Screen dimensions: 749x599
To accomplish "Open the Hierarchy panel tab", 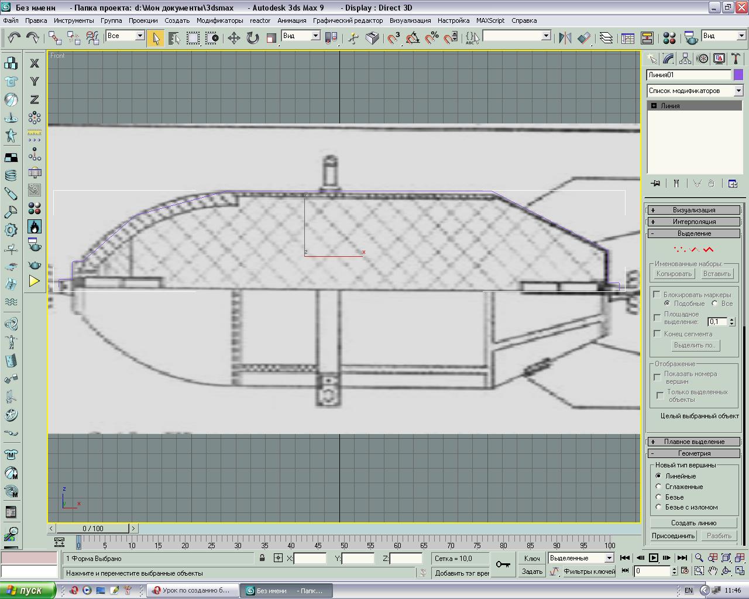I will [x=685, y=58].
